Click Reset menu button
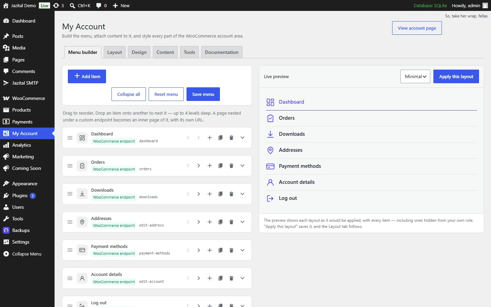The image size is (491, 307). click(166, 94)
